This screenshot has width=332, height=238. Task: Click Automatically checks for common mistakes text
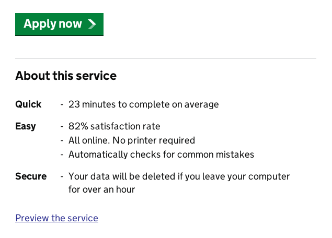(x=161, y=154)
